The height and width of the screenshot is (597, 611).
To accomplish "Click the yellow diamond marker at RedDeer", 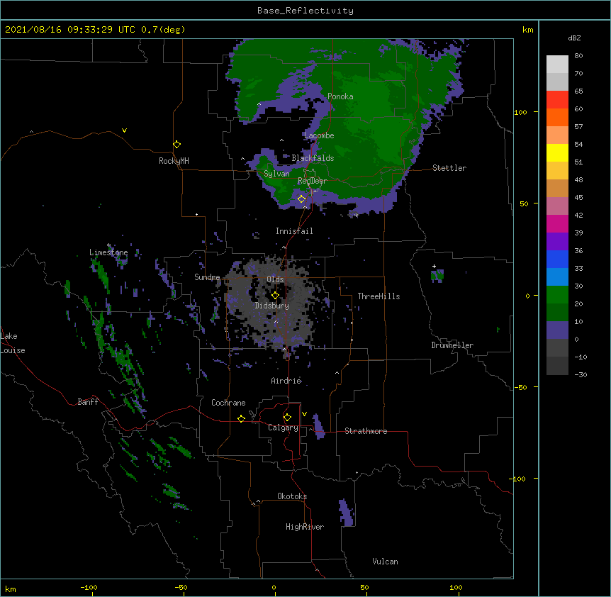I will tap(302, 199).
